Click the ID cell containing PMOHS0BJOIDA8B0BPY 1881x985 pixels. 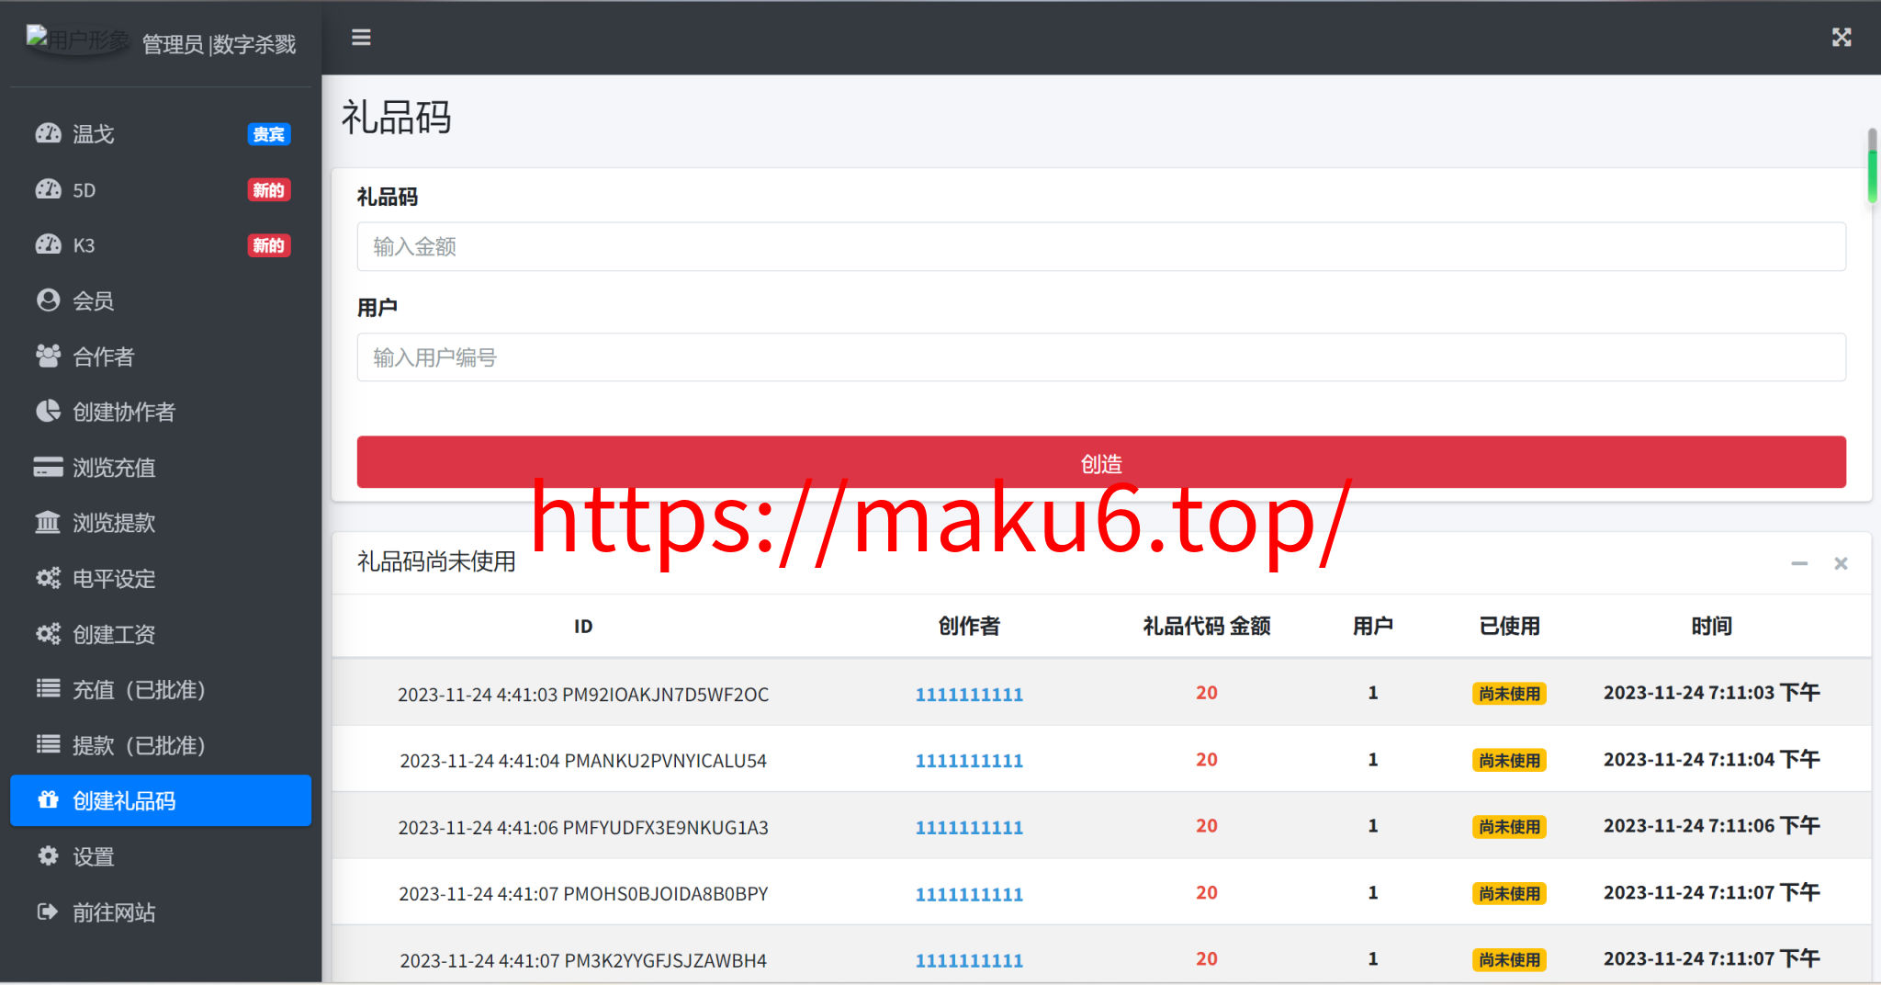(583, 893)
